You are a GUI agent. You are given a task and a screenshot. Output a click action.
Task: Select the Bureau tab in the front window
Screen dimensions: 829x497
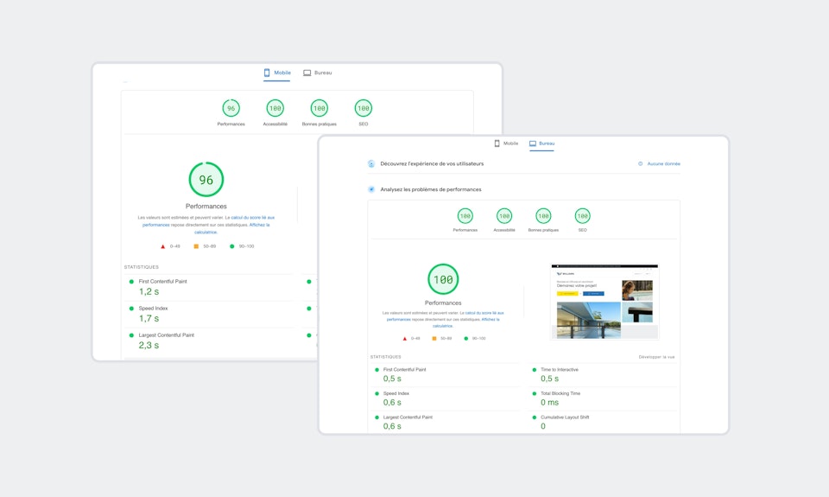(x=542, y=143)
